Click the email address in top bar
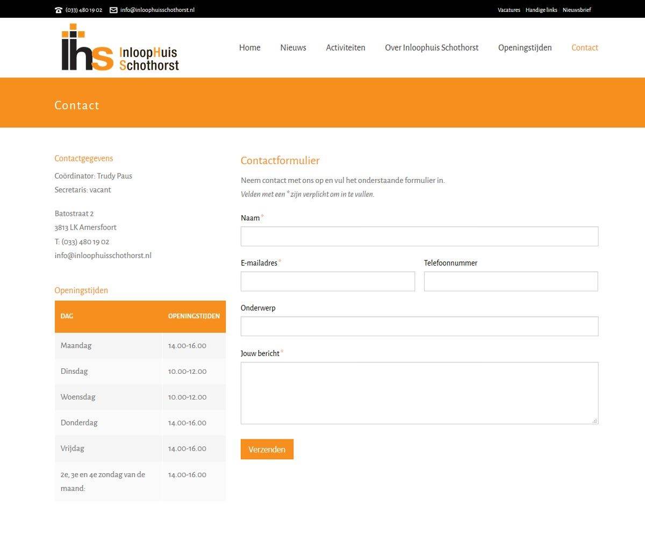 [x=157, y=10]
